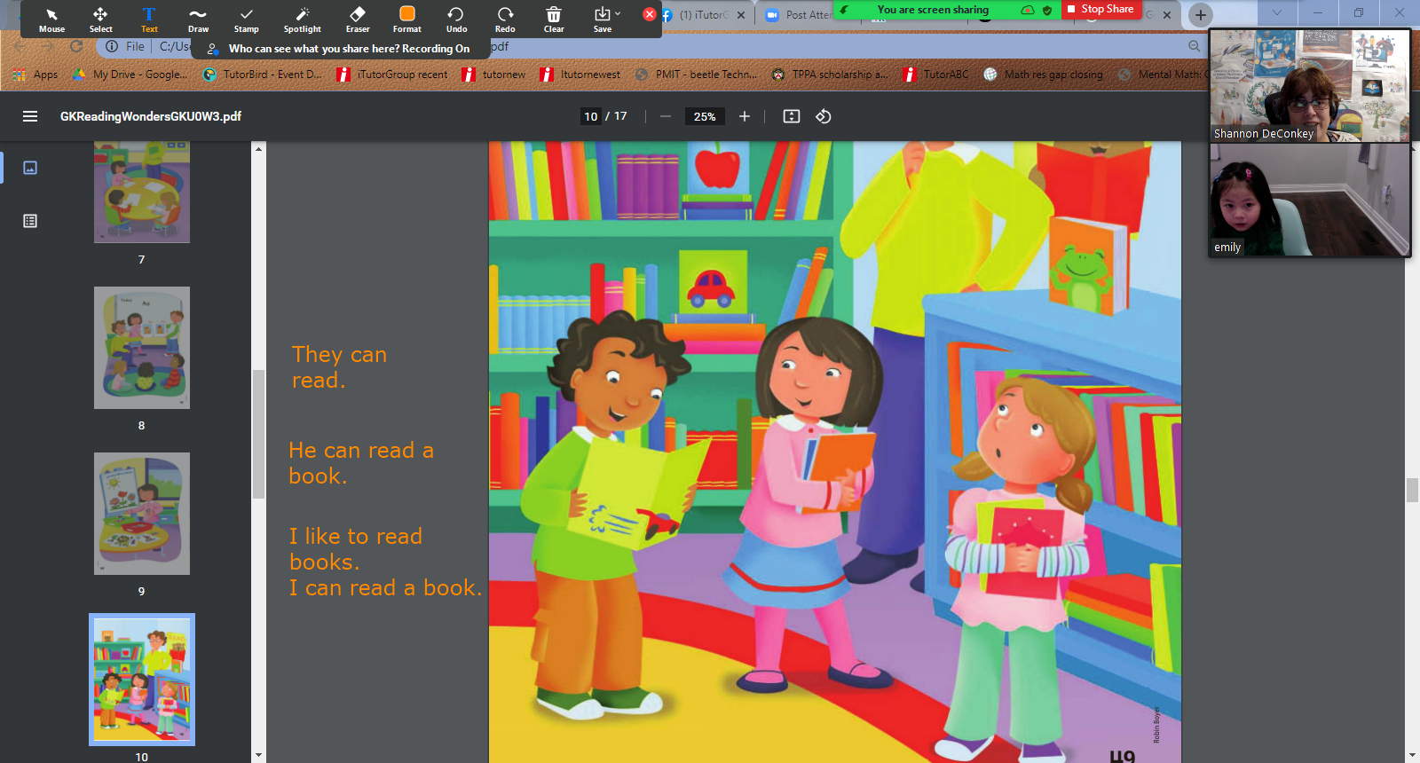Viewport: 1420px width, 763px height.
Task: Click thumbnail panel scrollbar down arrow
Action: tap(258, 756)
